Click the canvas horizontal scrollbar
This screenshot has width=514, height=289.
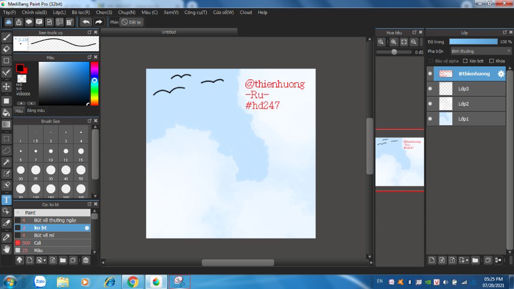click(x=238, y=263)
